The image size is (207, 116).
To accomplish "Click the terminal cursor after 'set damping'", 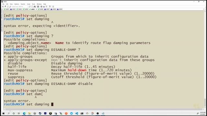I will [52, 104].
